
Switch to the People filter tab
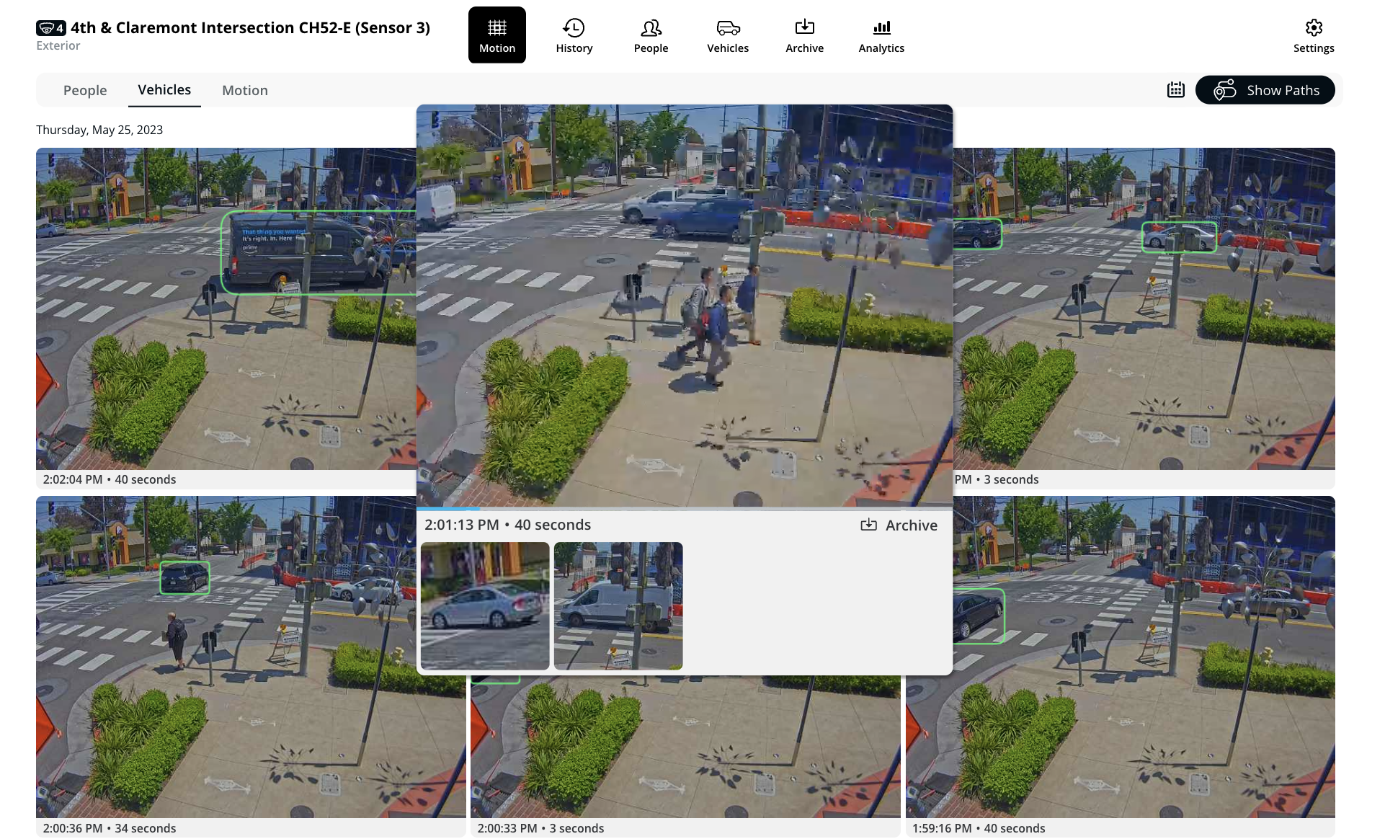(85, 90)
